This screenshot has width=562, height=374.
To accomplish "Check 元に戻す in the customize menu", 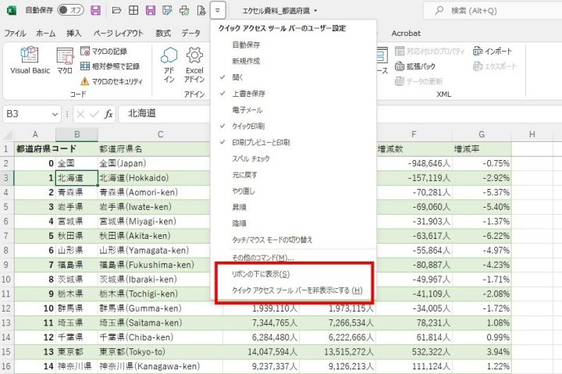I will coord(293,175).
